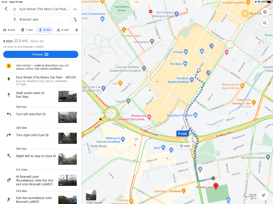Select the 'Turn right onto Eyre St' step
Image resolution: width=273 pixels, height=204 pixels.
click(41, 138)
